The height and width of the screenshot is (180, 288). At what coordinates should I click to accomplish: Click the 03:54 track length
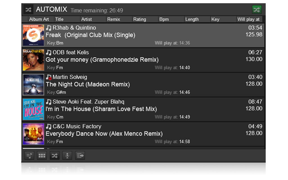(255, 28)
